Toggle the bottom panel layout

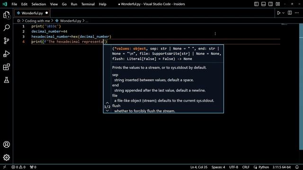click(x=263, y=4)
